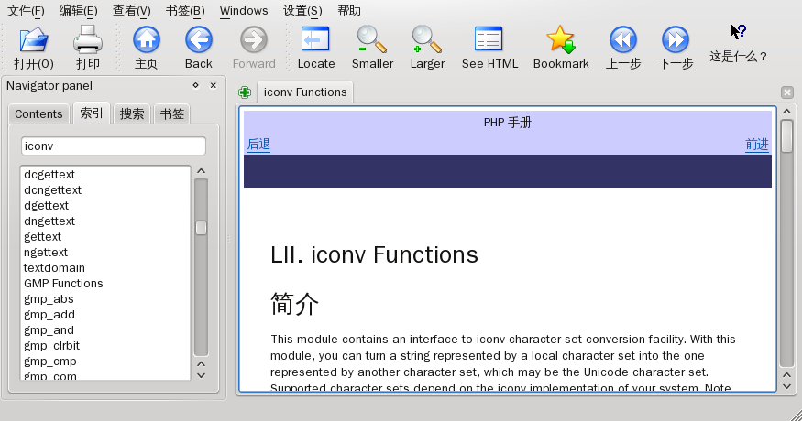Open the 设置(S) menu
The width and height of the screenshot is (802, 421).
point(302,11)
